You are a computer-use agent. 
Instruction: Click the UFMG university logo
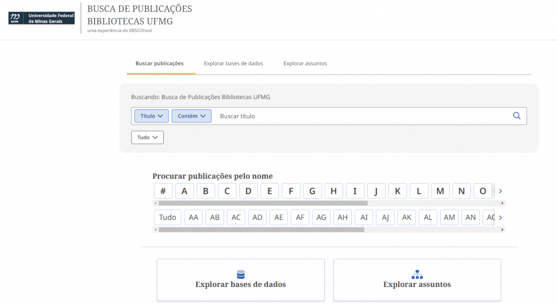(41, 19)
